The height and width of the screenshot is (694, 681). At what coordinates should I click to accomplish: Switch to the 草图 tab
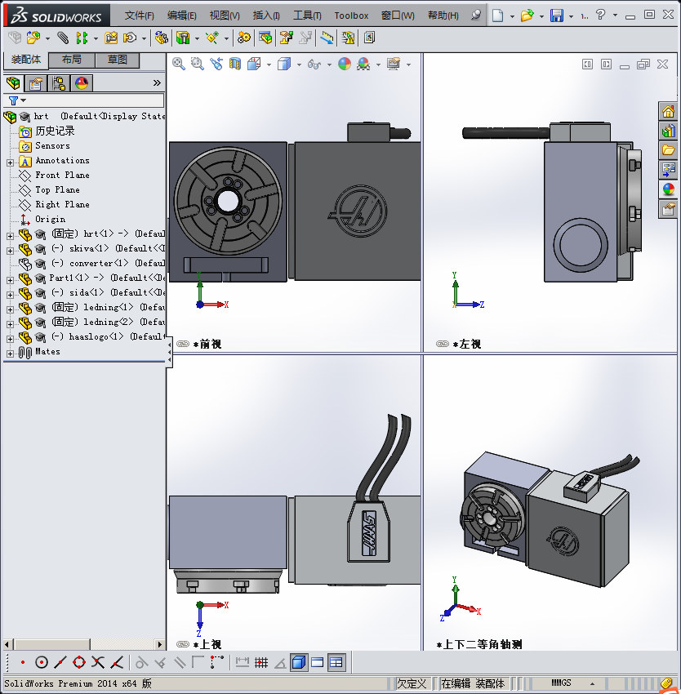click(117, 60)
